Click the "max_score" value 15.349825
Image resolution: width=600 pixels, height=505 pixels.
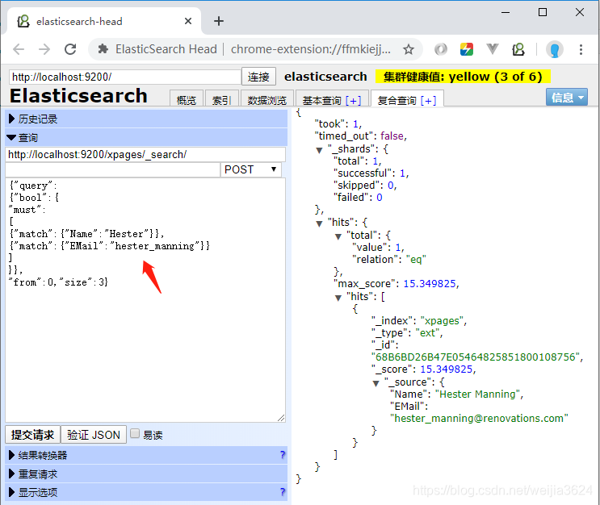[430, 284]
